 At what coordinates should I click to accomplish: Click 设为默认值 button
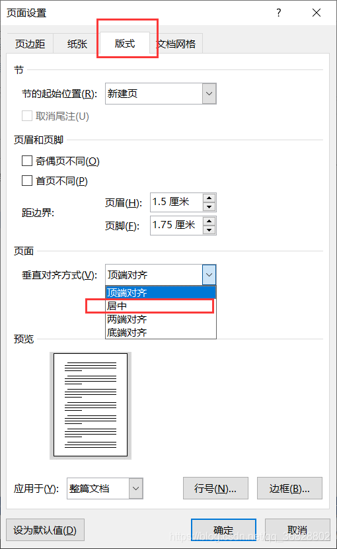pos(45,530)
